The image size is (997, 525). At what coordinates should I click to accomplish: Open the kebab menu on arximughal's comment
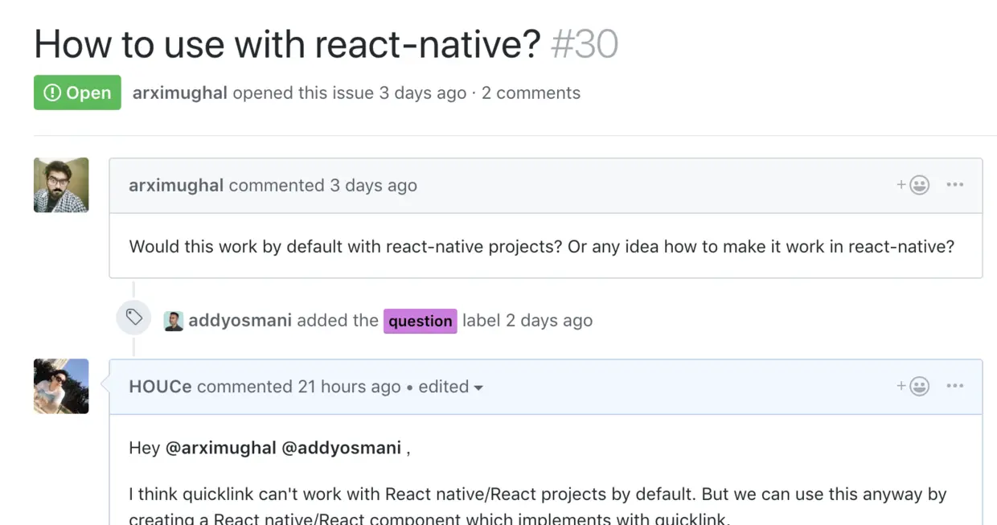(x=955, y=184)
